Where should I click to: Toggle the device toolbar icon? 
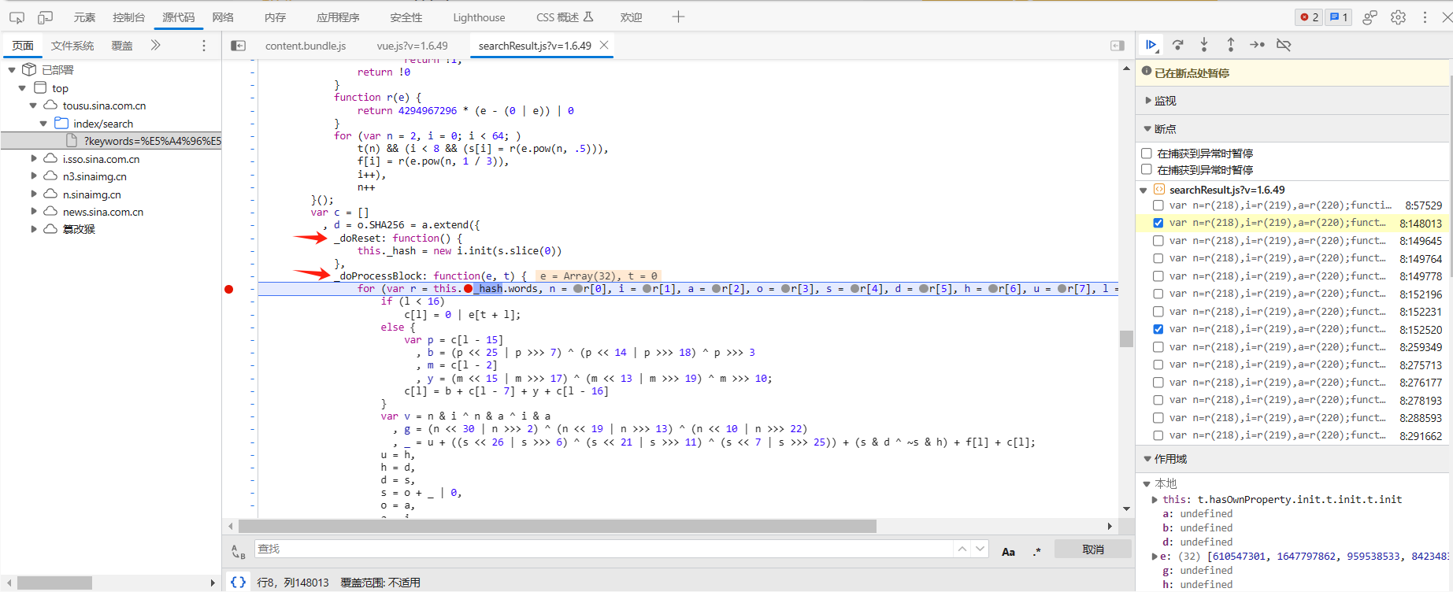[x=46, y=17]
